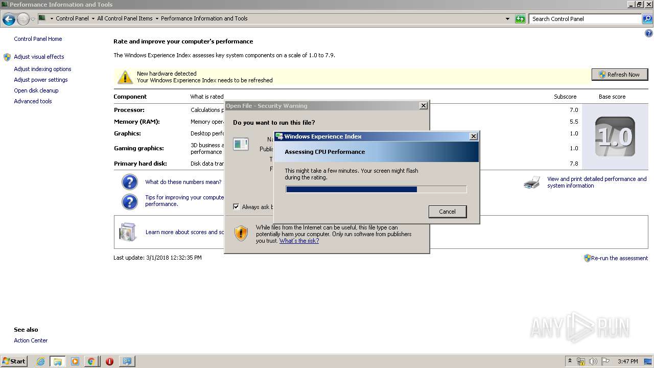
Task: Open Adjust visual effects link
Action: [39, 57]
